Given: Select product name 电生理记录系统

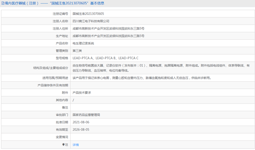Looking at the screenshot, I should tap(83, 43).
